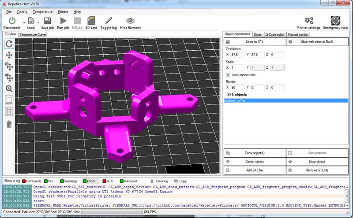Open the Temperature menu
Image resolution: width=353 pixels, height=218 pixels.
pyautogui.click(x=42, y=11)
